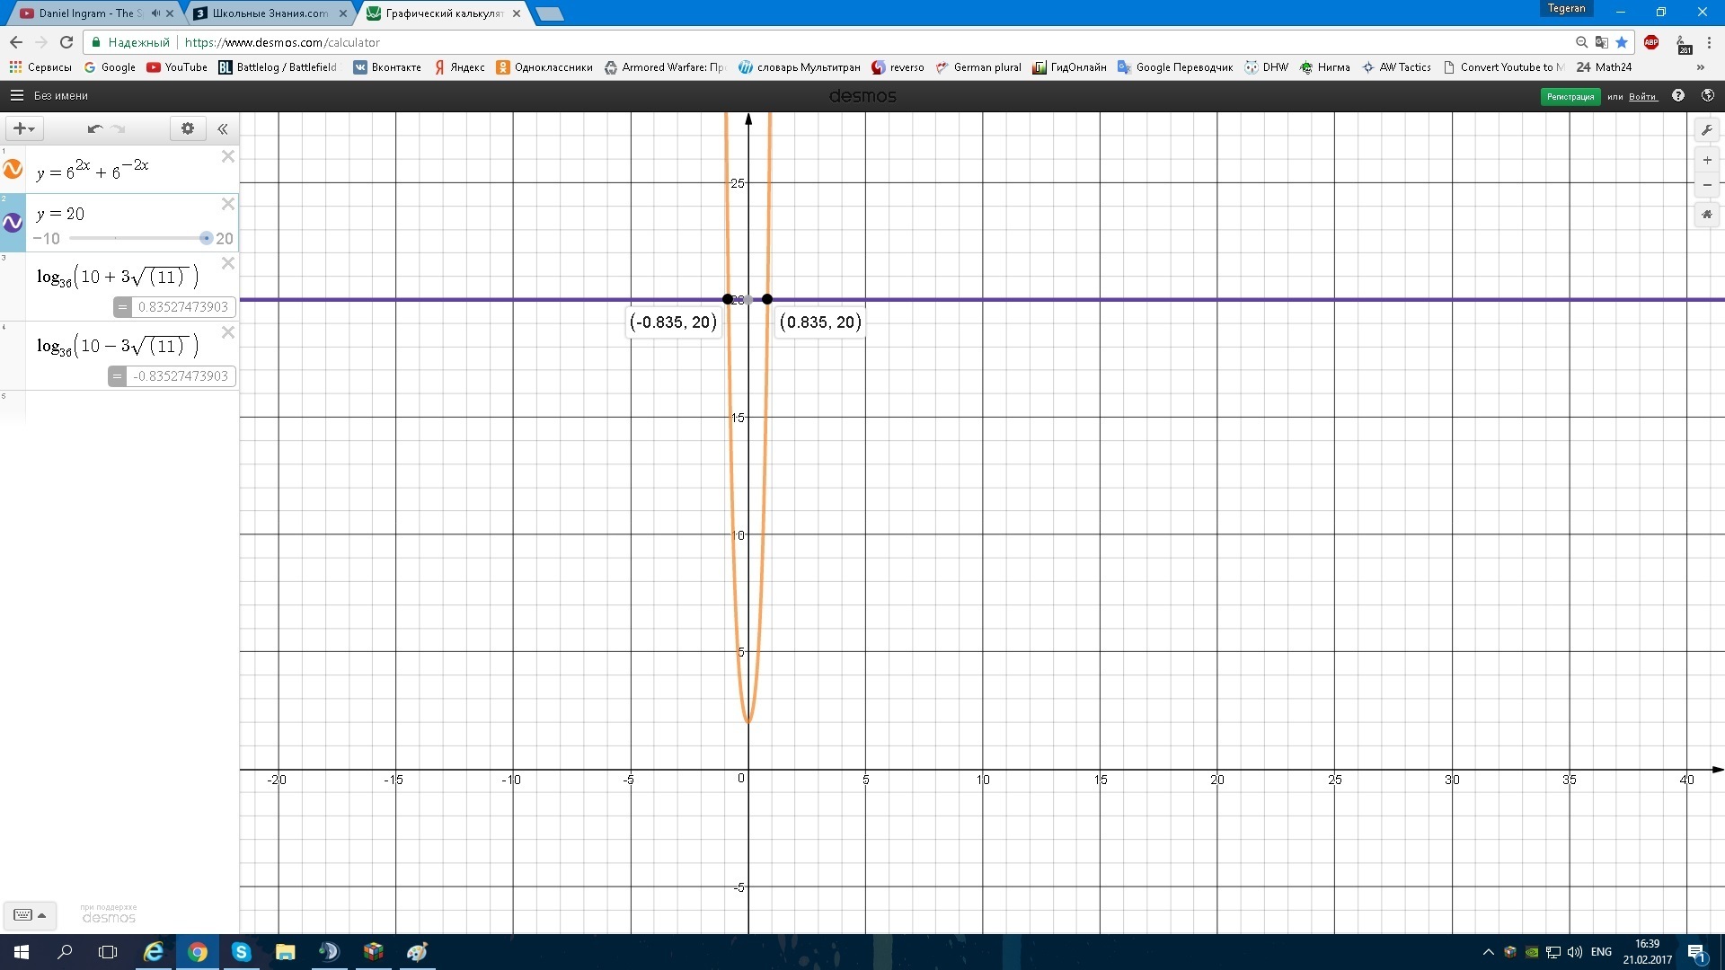Open the language globe menu
Image resolution: width=1725 pixels, height=970 pixels.
click(1708, 95)
